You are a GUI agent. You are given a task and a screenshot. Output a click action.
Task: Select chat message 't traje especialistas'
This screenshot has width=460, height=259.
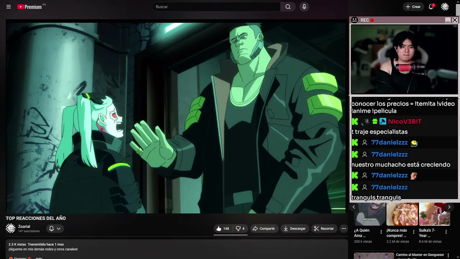tap(379, 132)
